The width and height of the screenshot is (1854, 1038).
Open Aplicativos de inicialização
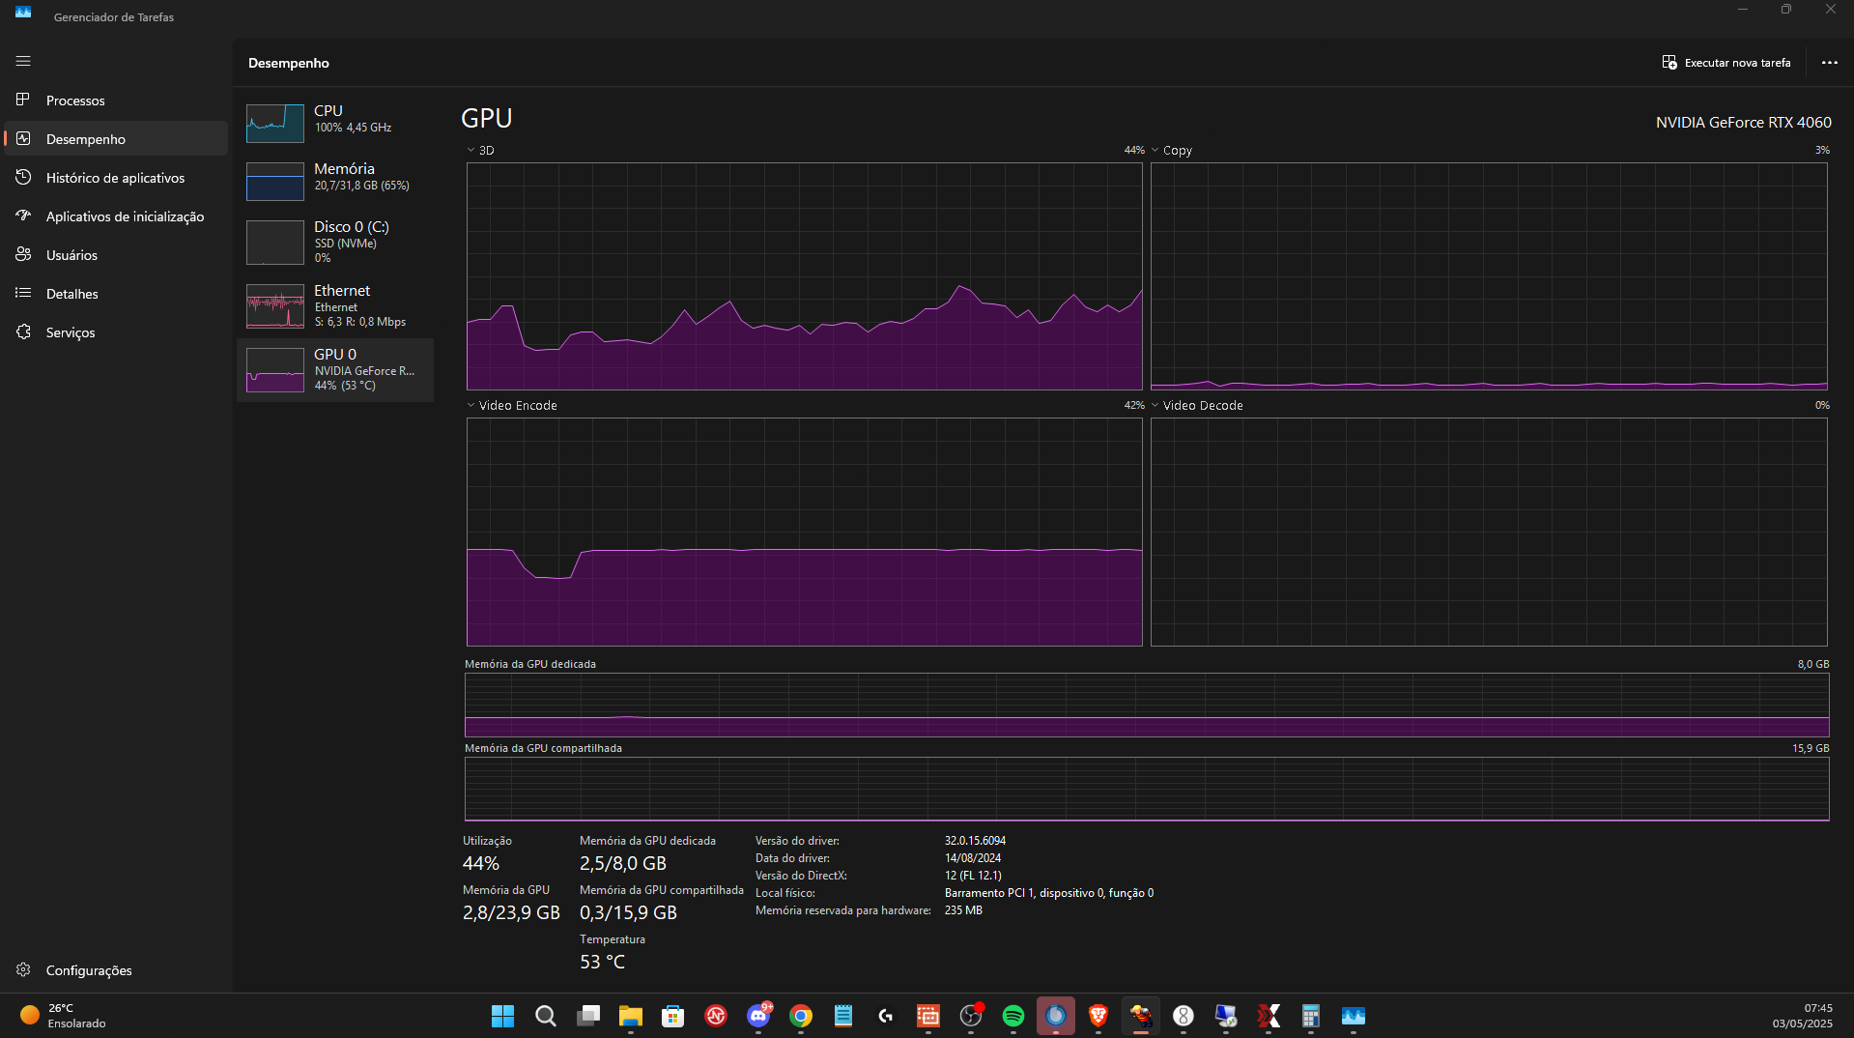point(116,216)
